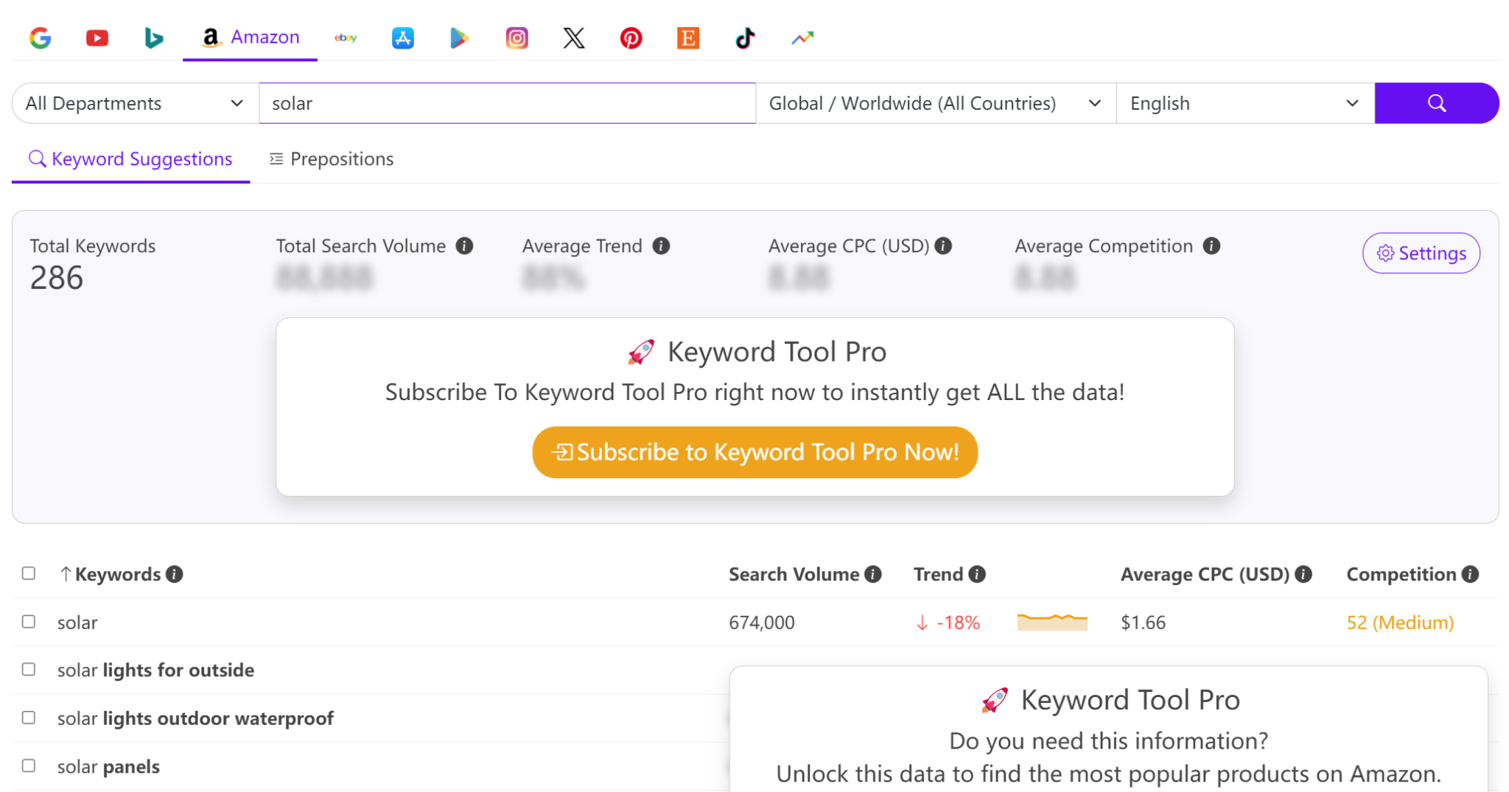1509x792 pixels.
Task: Click keyword text solar lights outdoor waterproof
Action: tap(195, 718)
